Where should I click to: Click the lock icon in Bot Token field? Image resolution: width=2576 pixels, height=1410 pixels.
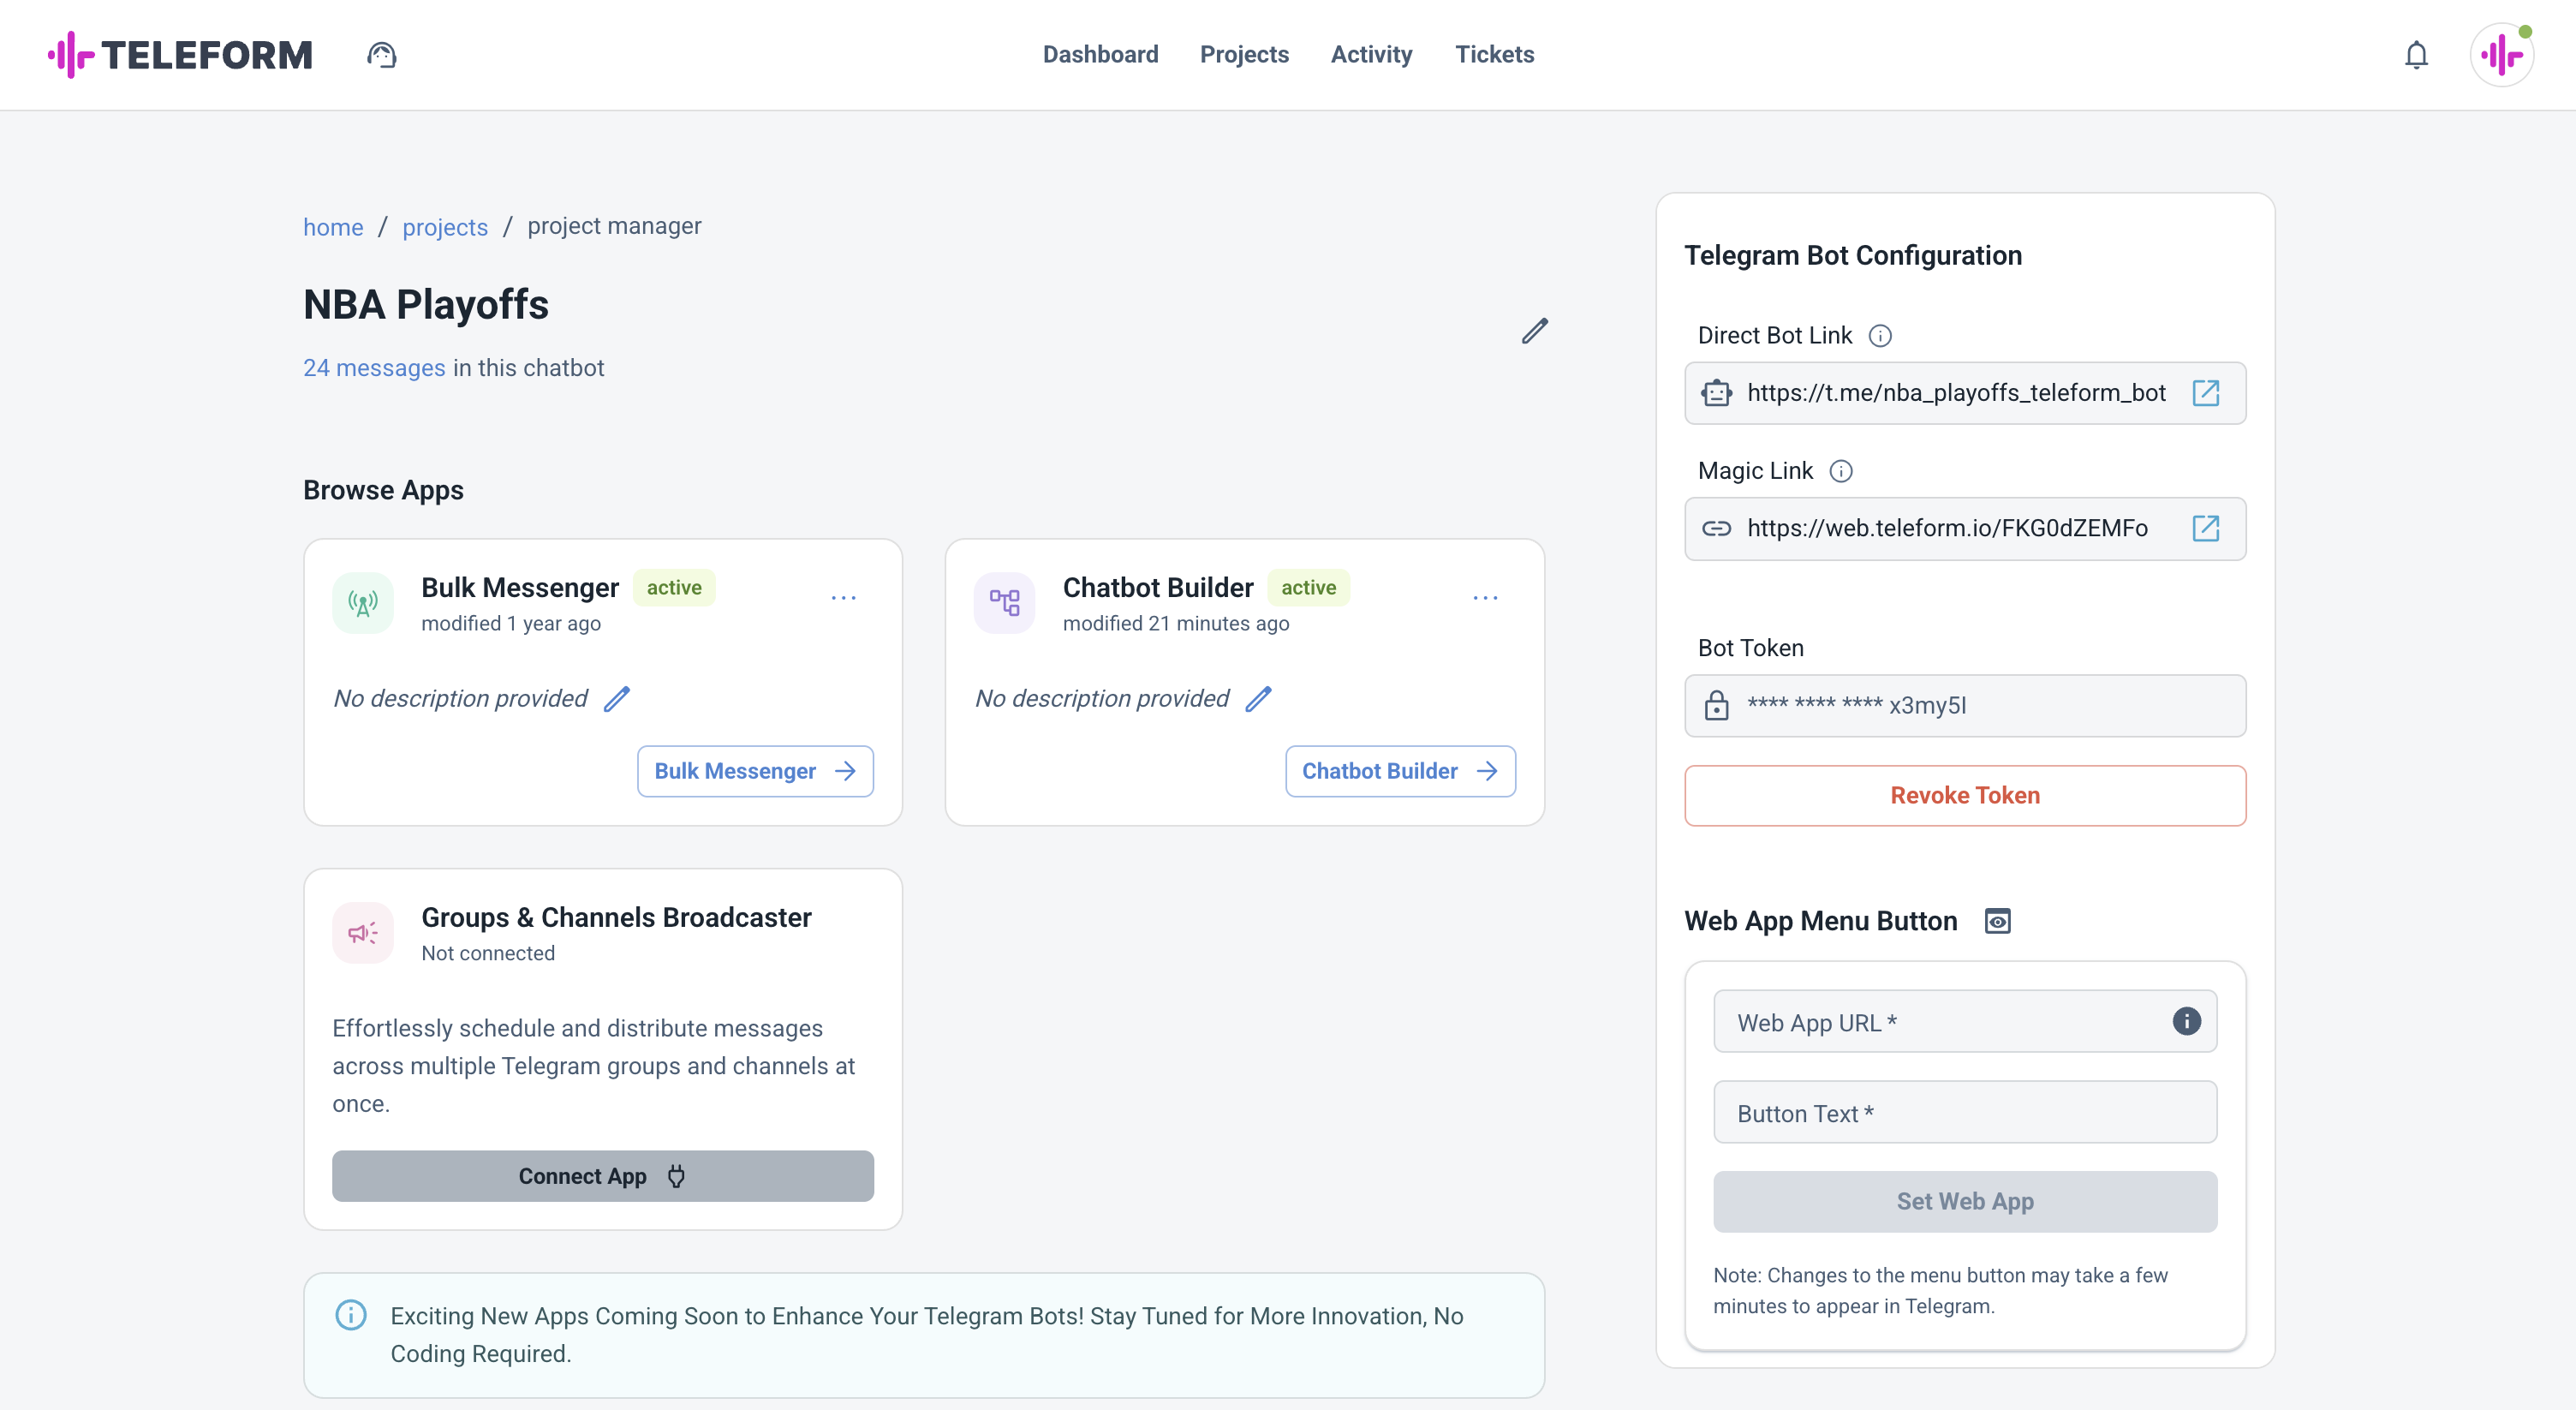point(1716,705)
